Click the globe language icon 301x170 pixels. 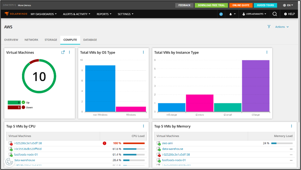click(284, 6)
